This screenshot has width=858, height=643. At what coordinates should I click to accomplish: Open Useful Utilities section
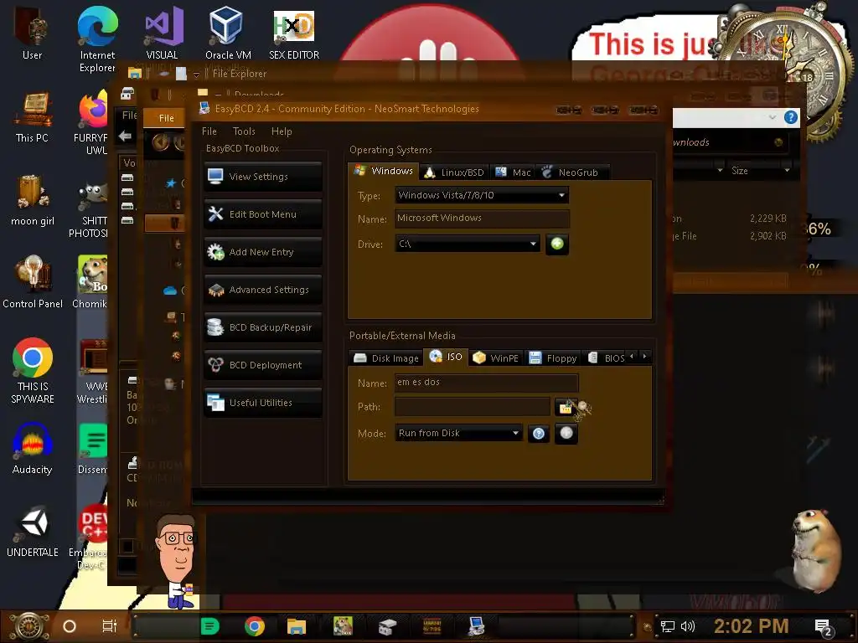click(x=262, y=403)
